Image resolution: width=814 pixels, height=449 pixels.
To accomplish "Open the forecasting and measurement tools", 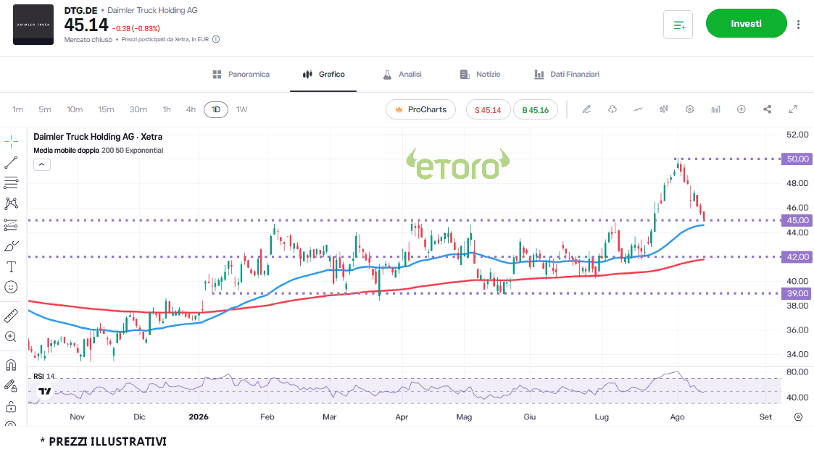I will click(11, 224).
